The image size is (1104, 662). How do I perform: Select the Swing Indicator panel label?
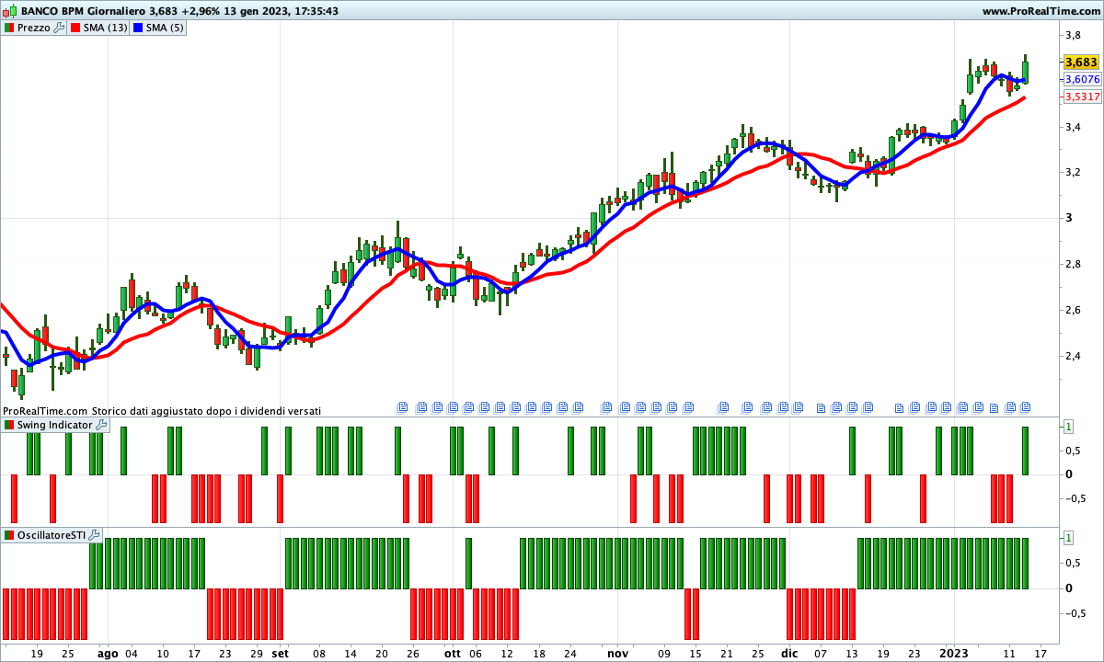coord(55,425)
